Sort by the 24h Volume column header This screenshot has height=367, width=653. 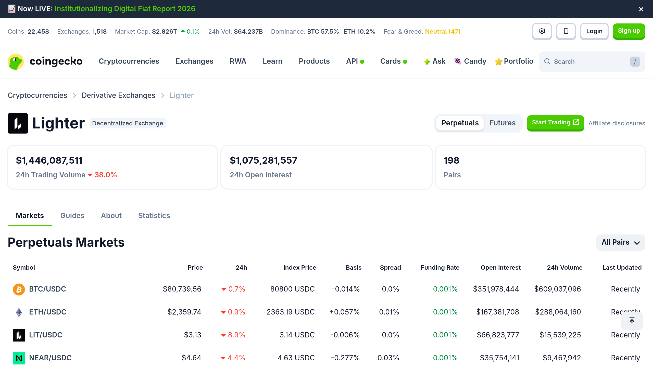(564, 268)
